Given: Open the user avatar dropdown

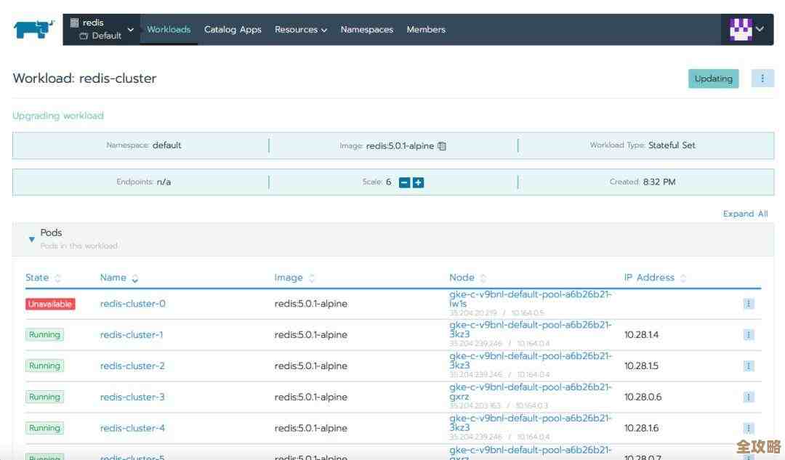Looking at the screenshot, I should click(x=746, y=30).
